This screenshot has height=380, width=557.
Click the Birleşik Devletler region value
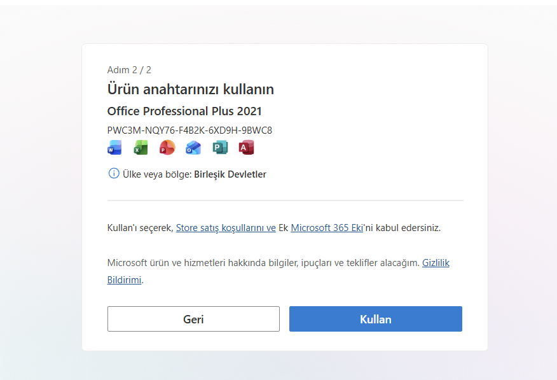click(230, 174)
